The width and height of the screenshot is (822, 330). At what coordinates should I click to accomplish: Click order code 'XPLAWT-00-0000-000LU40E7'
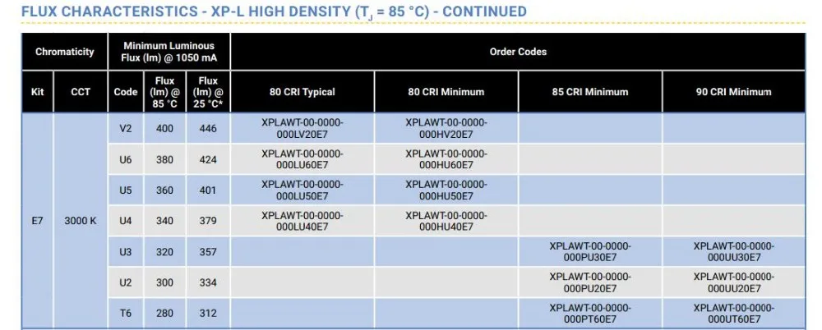coord(302,221)
